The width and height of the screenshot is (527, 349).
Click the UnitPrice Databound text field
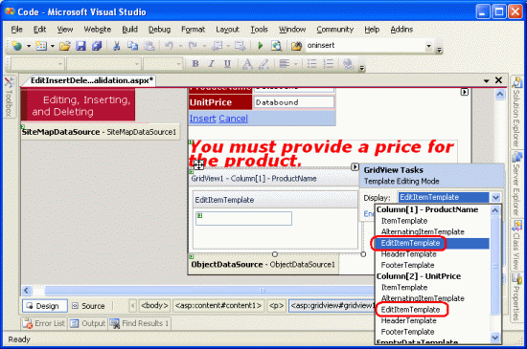tap(294, 102)
